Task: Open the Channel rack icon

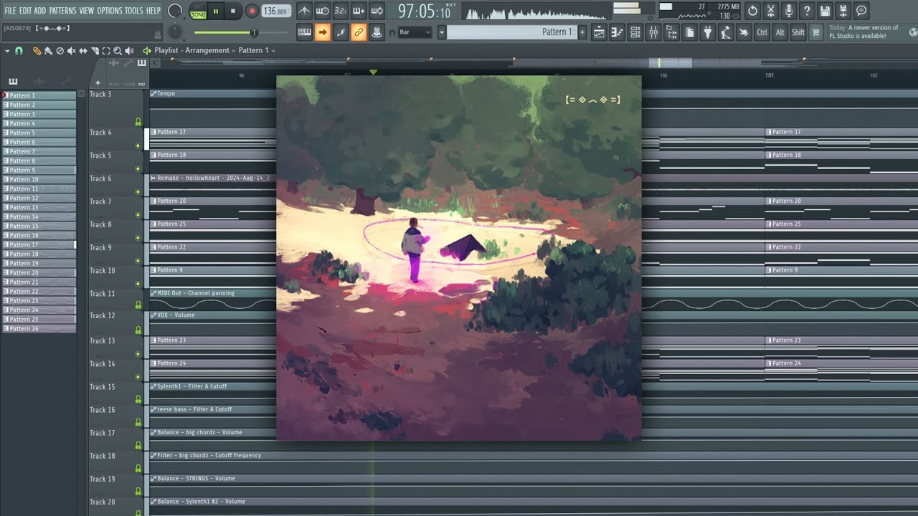Action: [635, 32]
